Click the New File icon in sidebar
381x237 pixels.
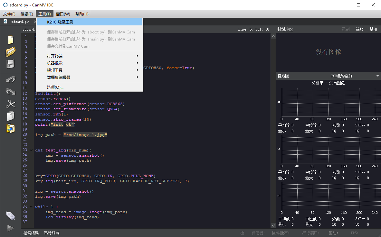(x=10, y=40)
